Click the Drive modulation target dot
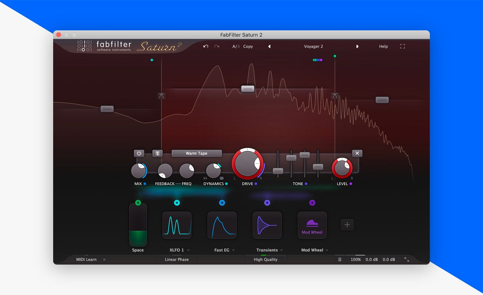 [256, 184]
